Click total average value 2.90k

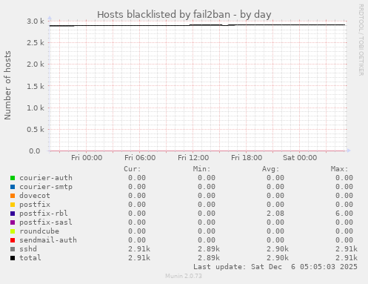tap(278, 258)
